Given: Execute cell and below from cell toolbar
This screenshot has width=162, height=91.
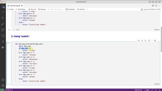Looking at the screenshot, I should (x=146, y=41).
